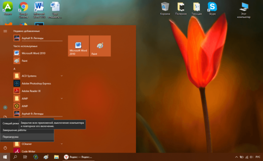Switch to the Яндекс browser taskbar window
The image size is (263, 161).
point(78,157)
